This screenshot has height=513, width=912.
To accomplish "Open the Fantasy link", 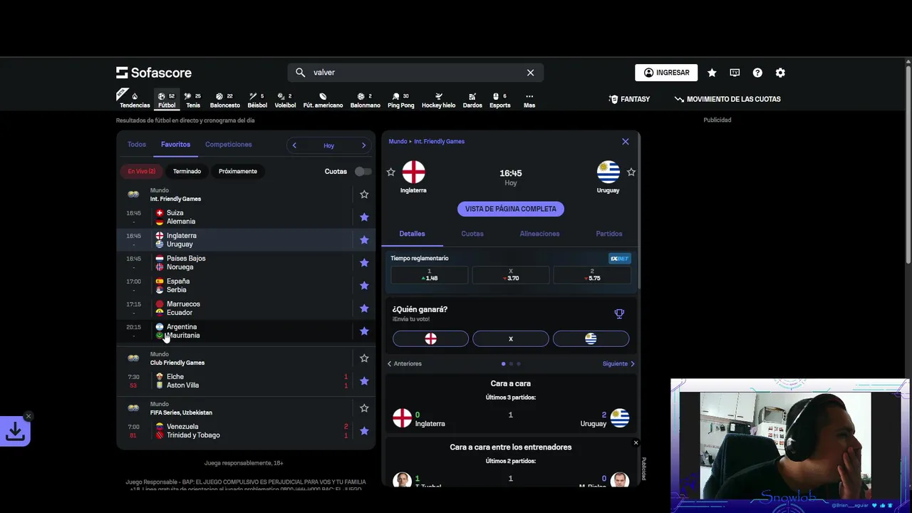I will click(629, 99).
